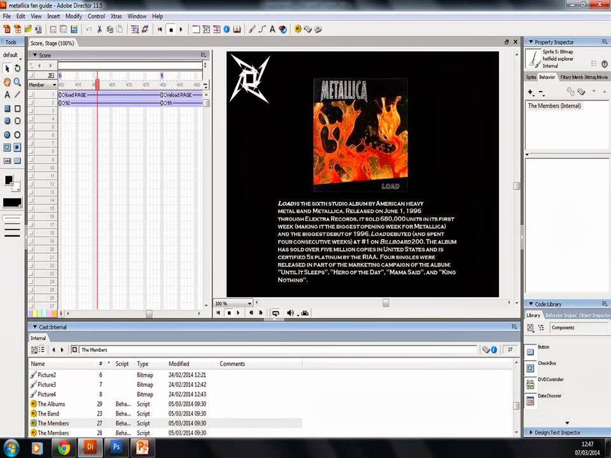Click the cast member name field The Members

[278, 350]
